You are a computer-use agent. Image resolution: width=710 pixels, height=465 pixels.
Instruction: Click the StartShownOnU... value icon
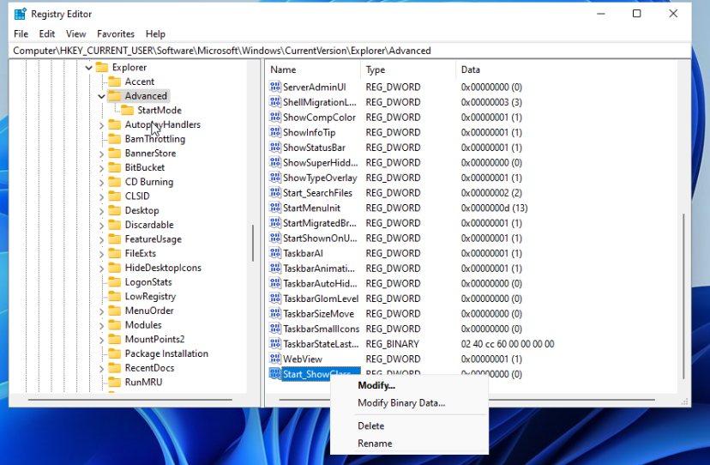[x=275, y=238]
